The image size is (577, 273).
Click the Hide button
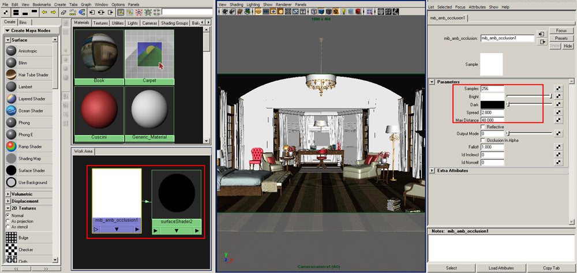coord(568,46)
